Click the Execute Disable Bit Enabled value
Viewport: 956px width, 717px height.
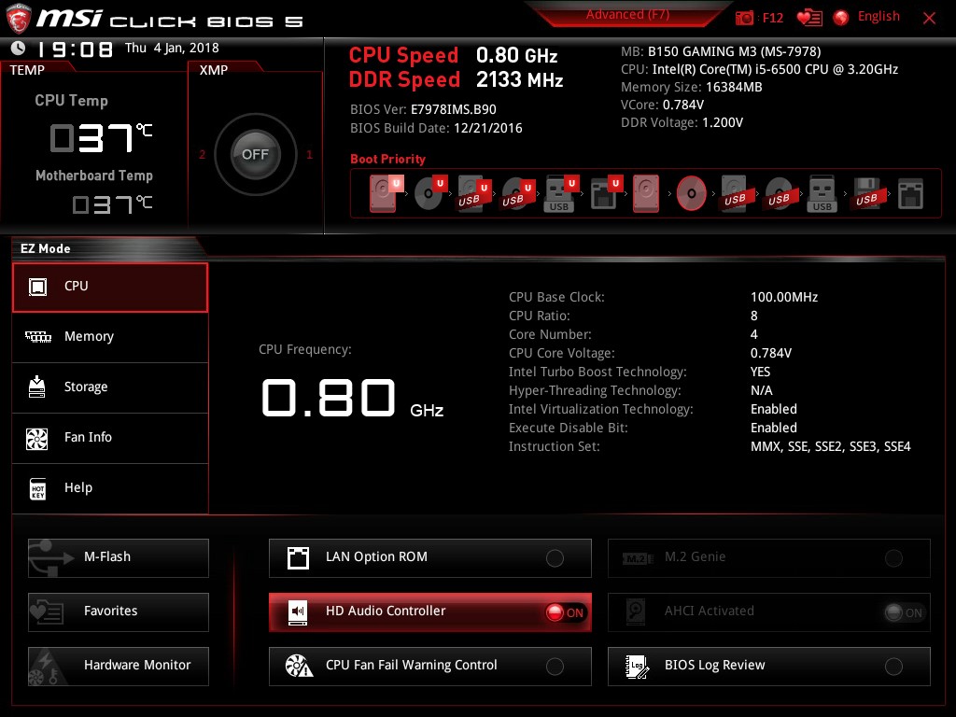point(774,428)
